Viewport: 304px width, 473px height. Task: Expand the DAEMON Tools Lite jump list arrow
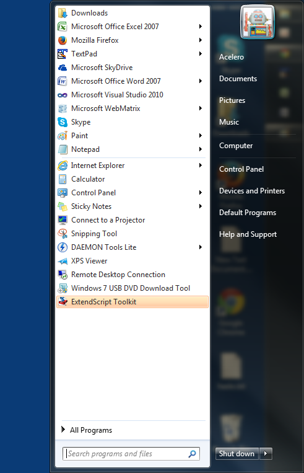(201, 247)
